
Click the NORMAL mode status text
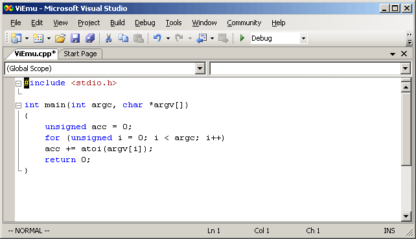tap(29, 231)
